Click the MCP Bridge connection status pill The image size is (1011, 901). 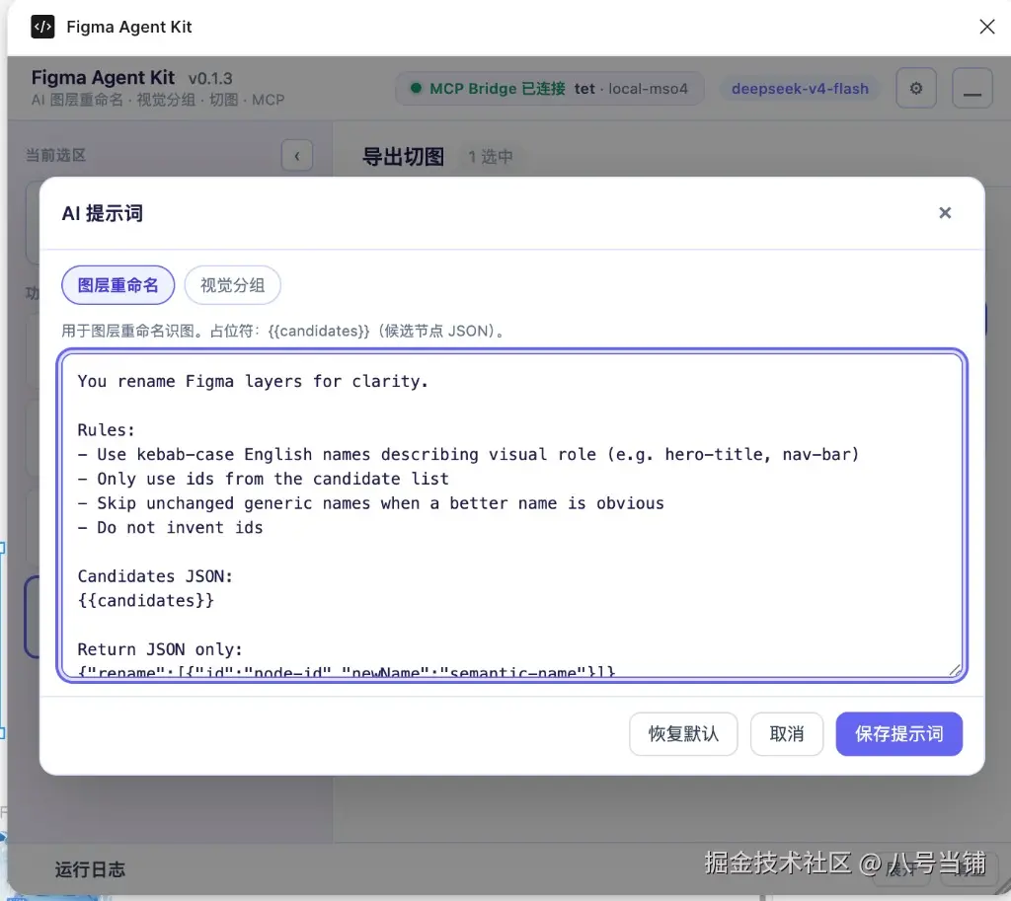coord(549,88)
